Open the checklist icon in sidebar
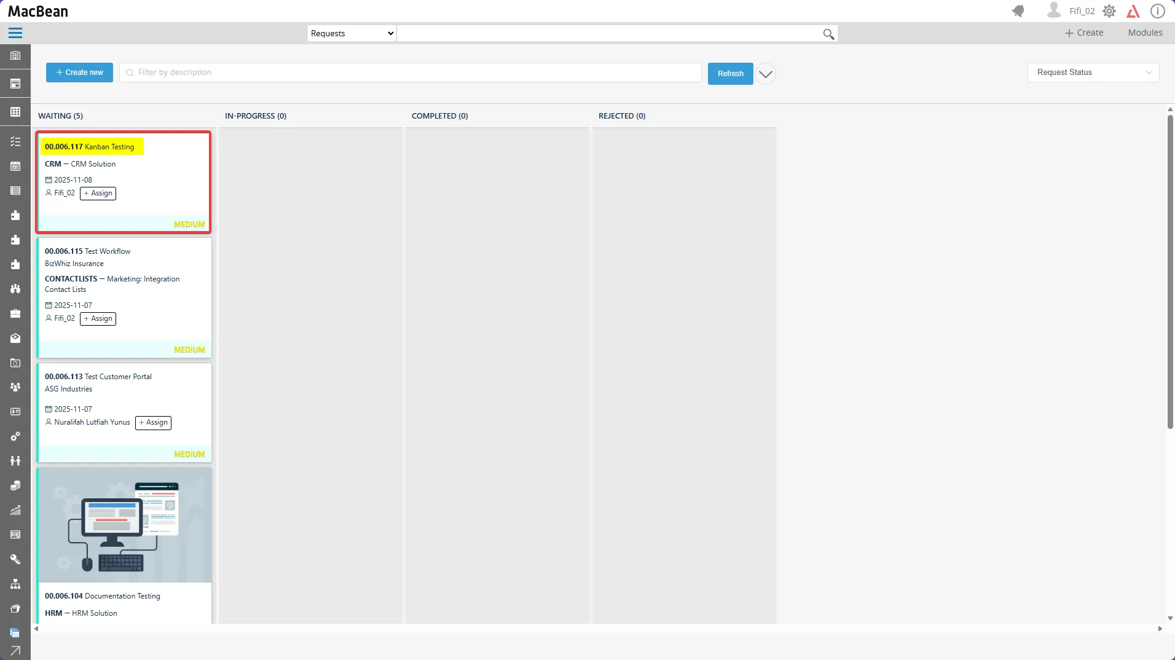The height and width of the screenshot is (660, 1175). click(x=15, y=142)
